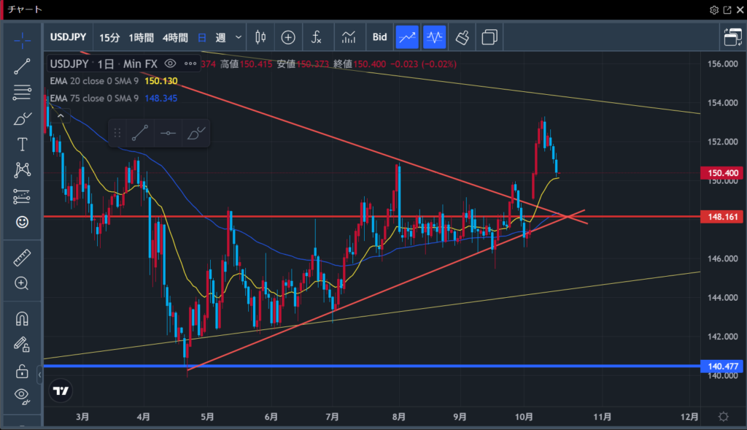
Task: Click the blue 140.477 price label
Action: pos(720,366)
